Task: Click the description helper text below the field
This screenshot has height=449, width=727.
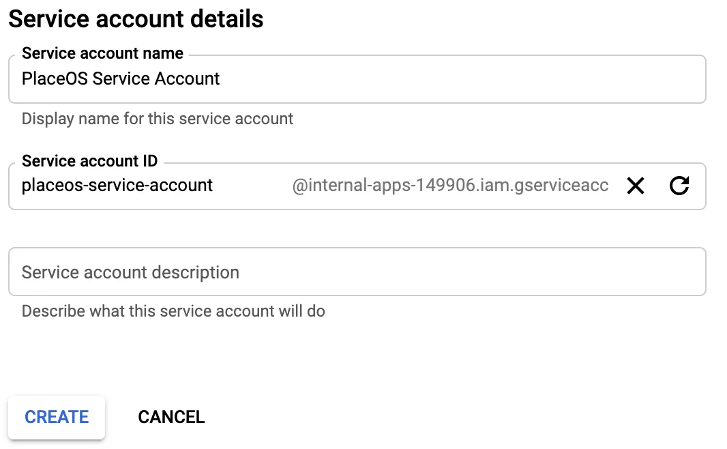Action: click(x=173, y=310)
